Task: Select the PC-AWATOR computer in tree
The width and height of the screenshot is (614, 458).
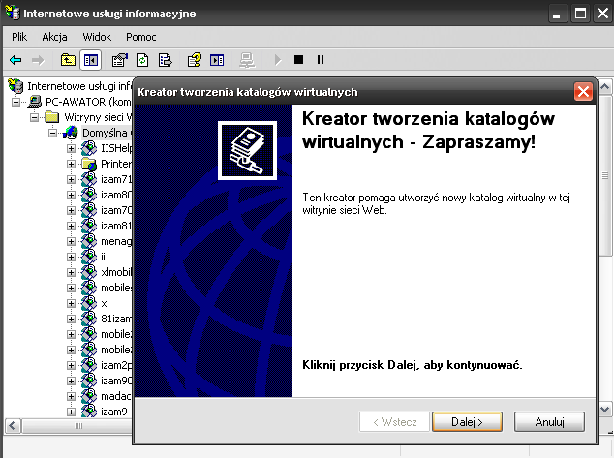Action: pyautogui.click(x=88, y=102)
